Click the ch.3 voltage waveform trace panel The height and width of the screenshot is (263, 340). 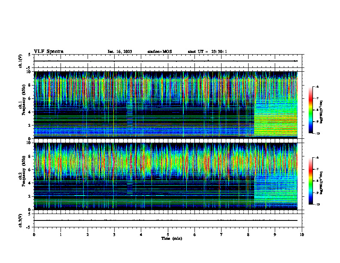click(168, 220)
